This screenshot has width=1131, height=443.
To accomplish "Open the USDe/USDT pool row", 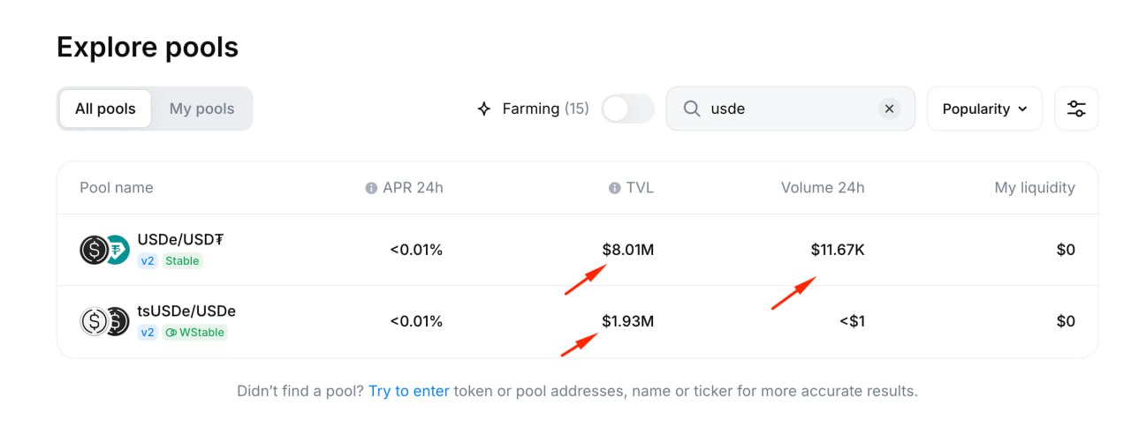I will [x=577, y=250].
